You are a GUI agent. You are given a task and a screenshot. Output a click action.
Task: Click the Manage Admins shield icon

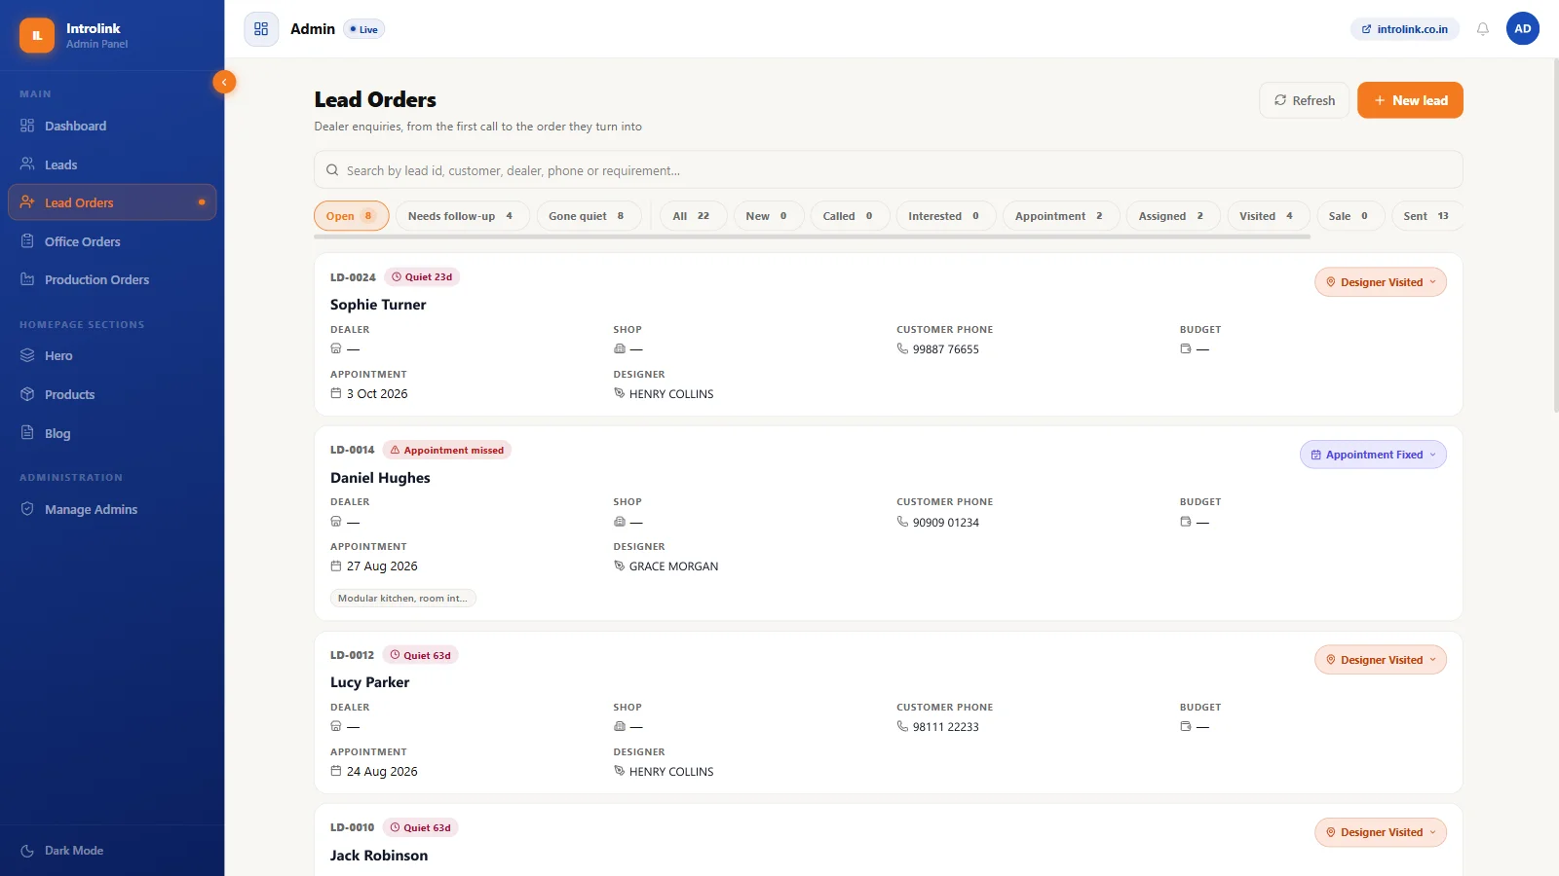click(27, 509)
